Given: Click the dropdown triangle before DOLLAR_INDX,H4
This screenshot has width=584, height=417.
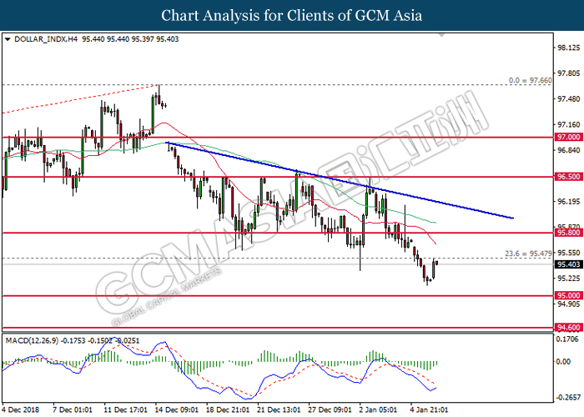Looking at the screenshot, I should [8, 39].
